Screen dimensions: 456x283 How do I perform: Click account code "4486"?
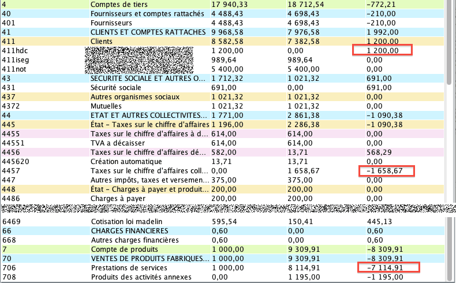click(x=11, y=199)
